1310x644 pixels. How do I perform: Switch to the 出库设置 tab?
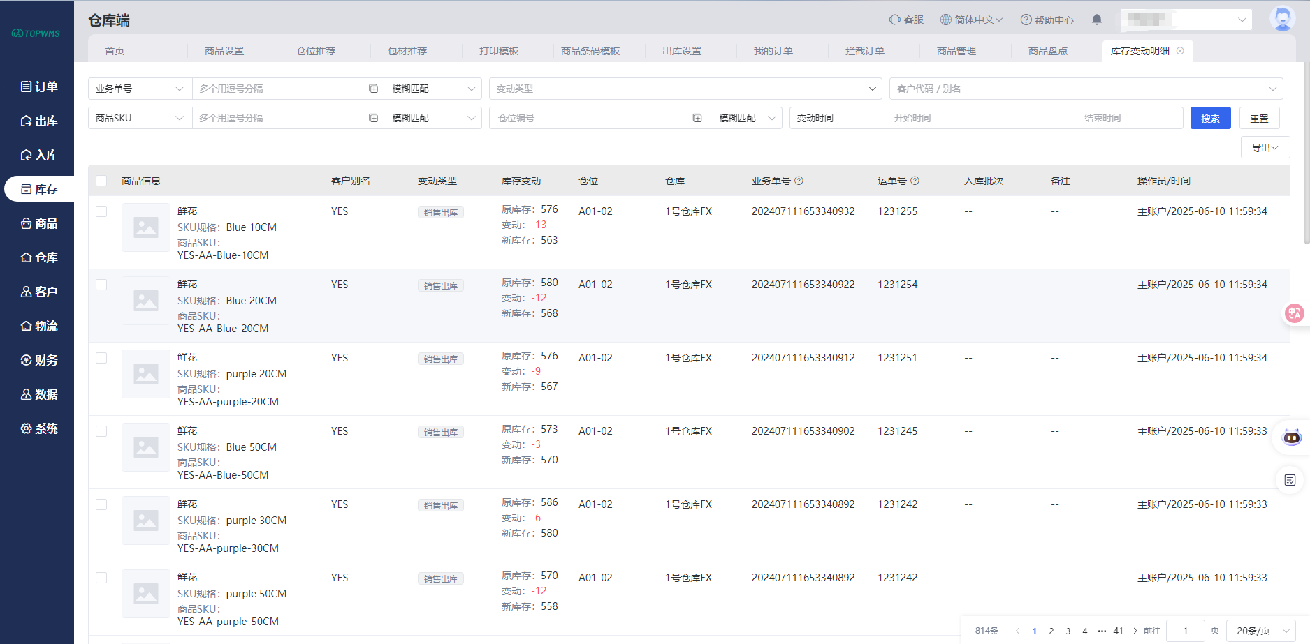(682, 51)
